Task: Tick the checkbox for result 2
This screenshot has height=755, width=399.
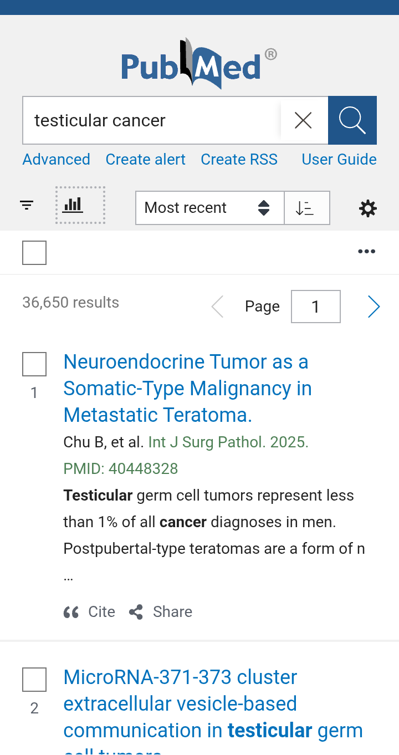Action: coord(34,680)
